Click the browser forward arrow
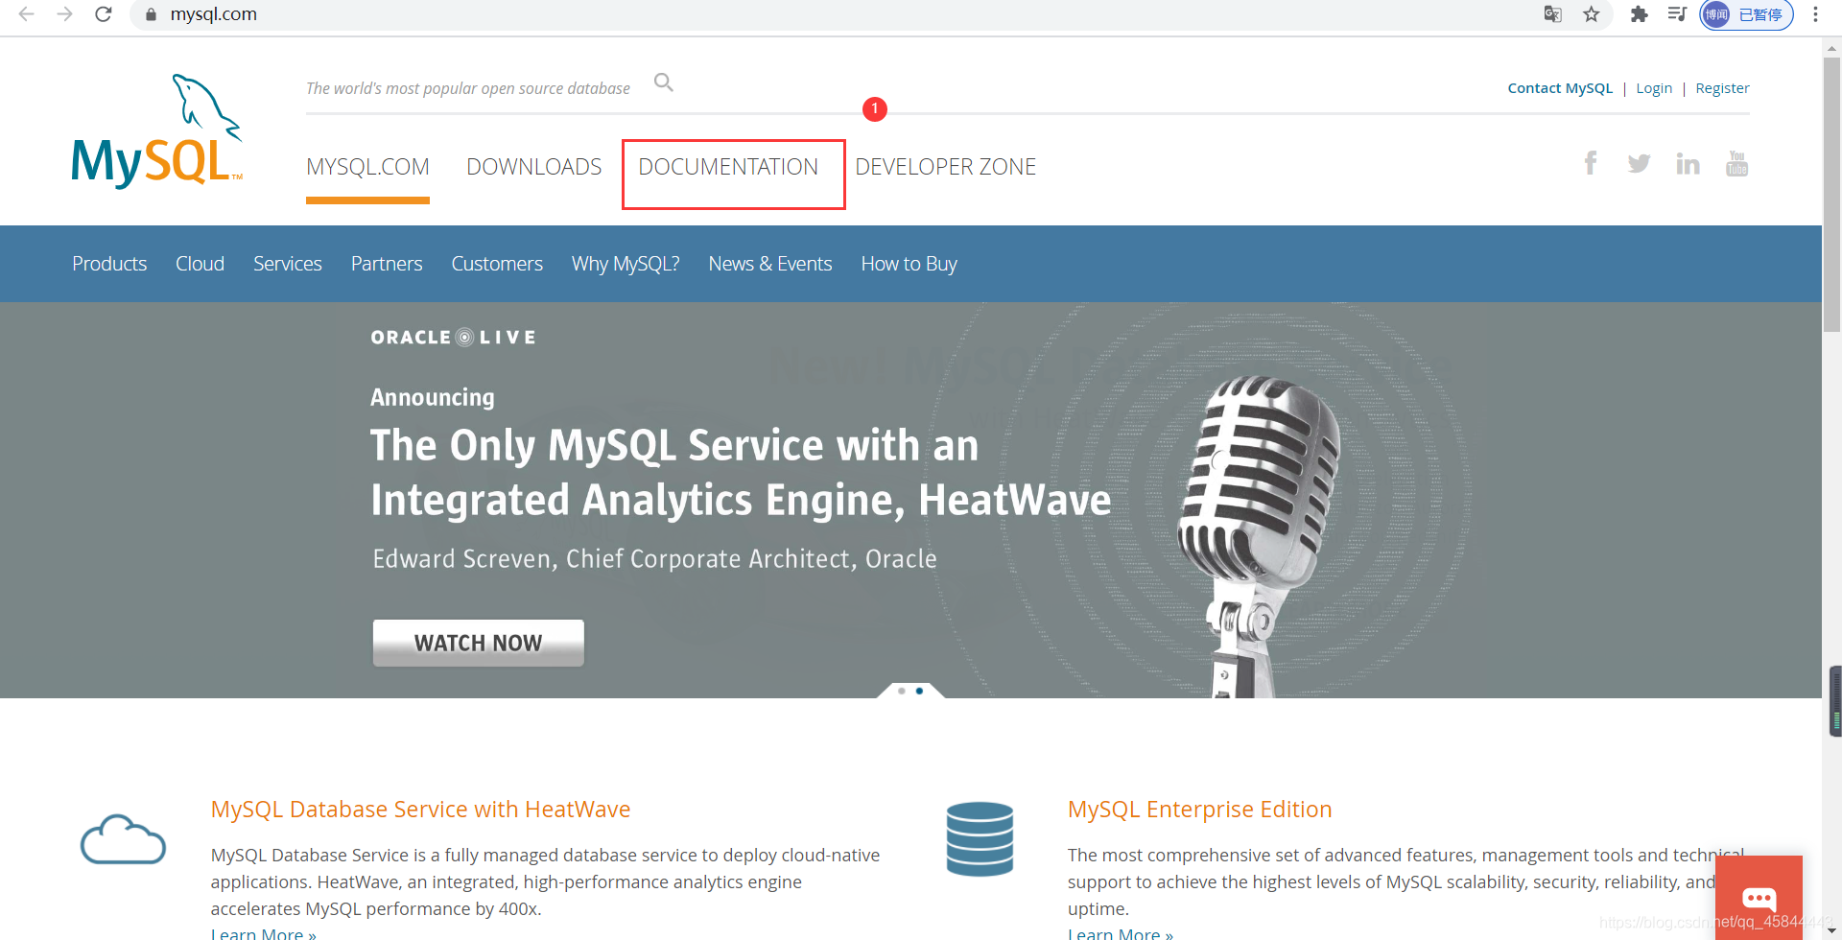Viewport: 1842px width, 940px height. coord(64,14)
